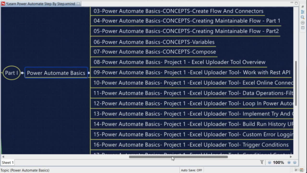Click the Topic (Power Automate Basics) status text
The width and height of the screenshot is (307, 173).
25,170
